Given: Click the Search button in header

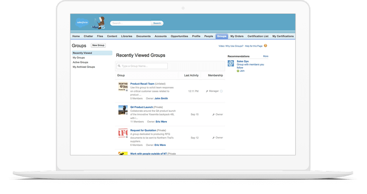Looking at the screenshot, I should click(x=157, y=23).
